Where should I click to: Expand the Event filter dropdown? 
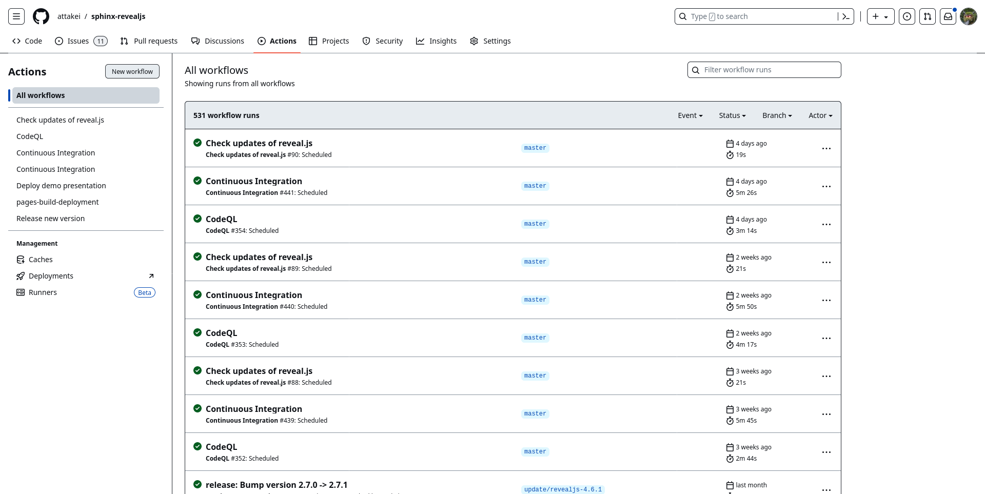pos(690,115)
